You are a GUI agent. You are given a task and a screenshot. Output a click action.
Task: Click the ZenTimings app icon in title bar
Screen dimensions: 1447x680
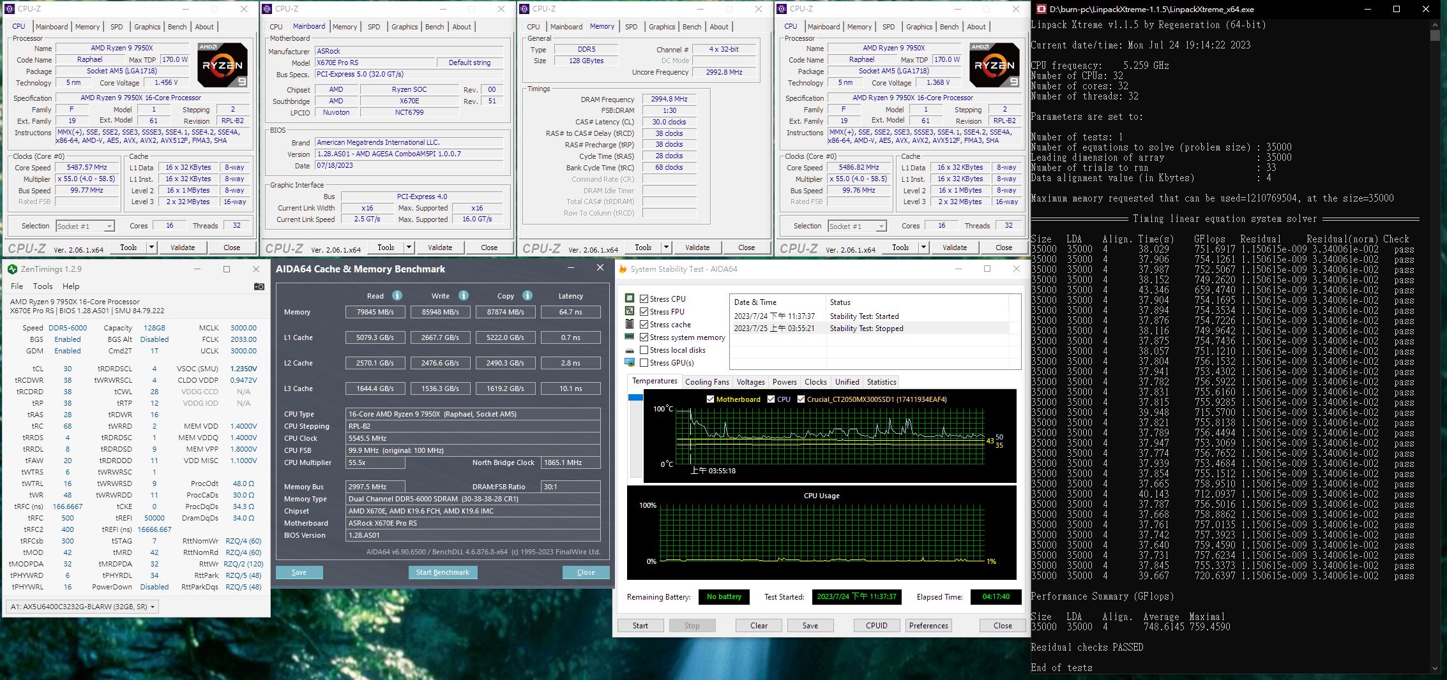[12, 269]
